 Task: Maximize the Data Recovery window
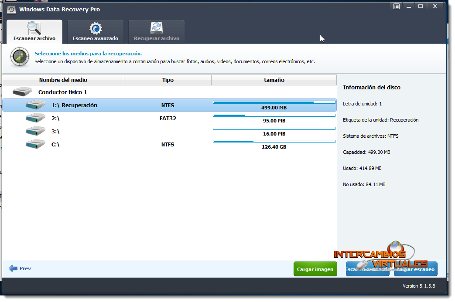tap(421, 7)
